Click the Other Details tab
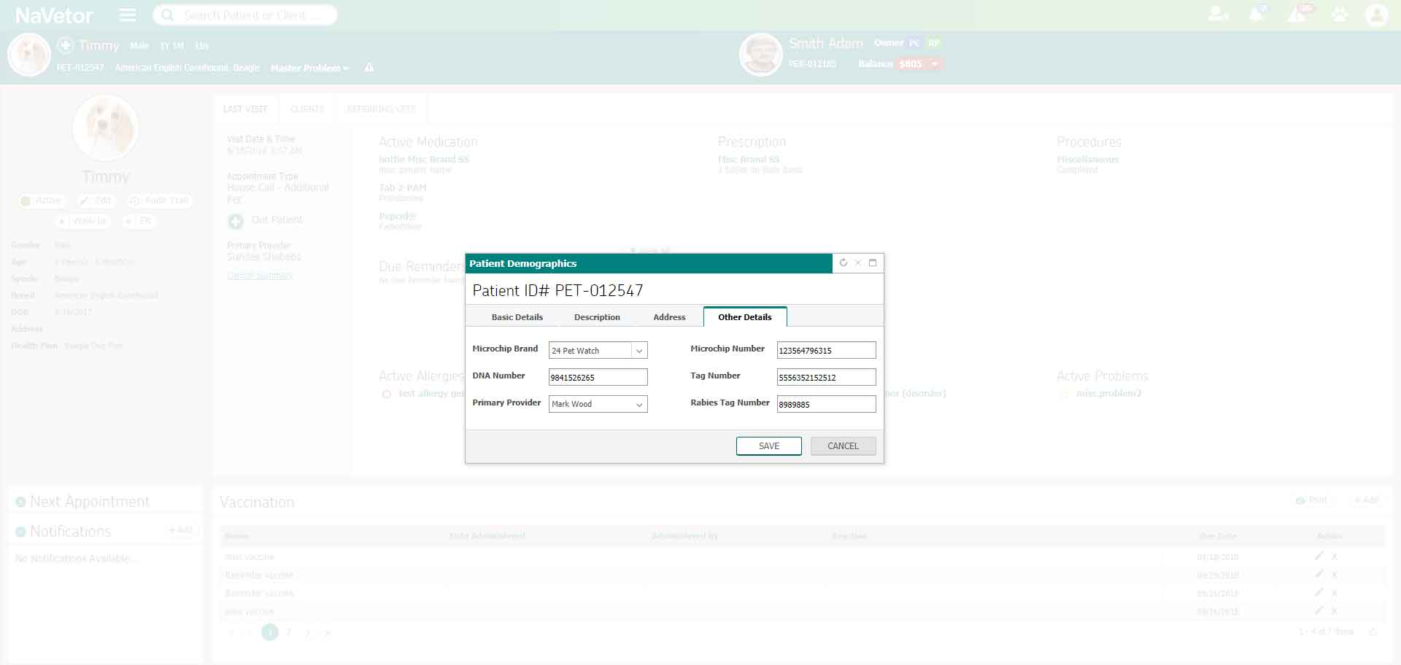Screen dimensions: 1401x665 (745, 317)
